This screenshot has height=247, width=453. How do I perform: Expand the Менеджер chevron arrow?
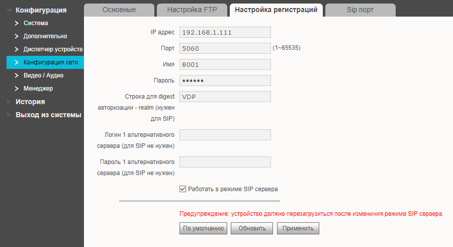pyautogui.click(x=17, y=89)
